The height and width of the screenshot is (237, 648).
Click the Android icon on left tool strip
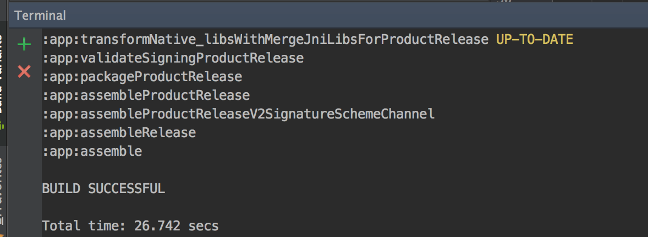point(2,126)
